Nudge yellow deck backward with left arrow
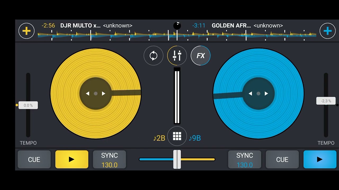The image size is (339, 190). pos(88,93)
